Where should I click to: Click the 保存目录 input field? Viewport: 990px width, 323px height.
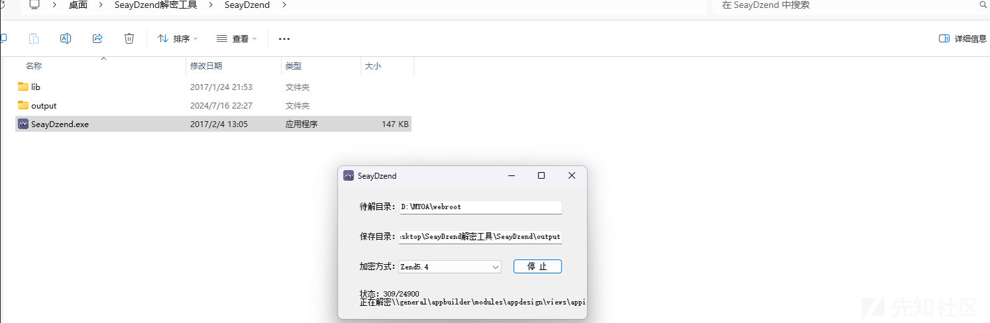[x=481, y=237]
